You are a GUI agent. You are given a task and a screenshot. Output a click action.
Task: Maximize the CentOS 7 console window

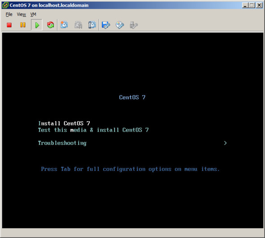[x=252, y=5]
